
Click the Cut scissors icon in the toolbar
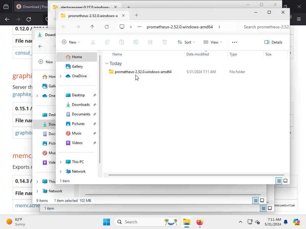pyautogui.click(x=93, y=42)
